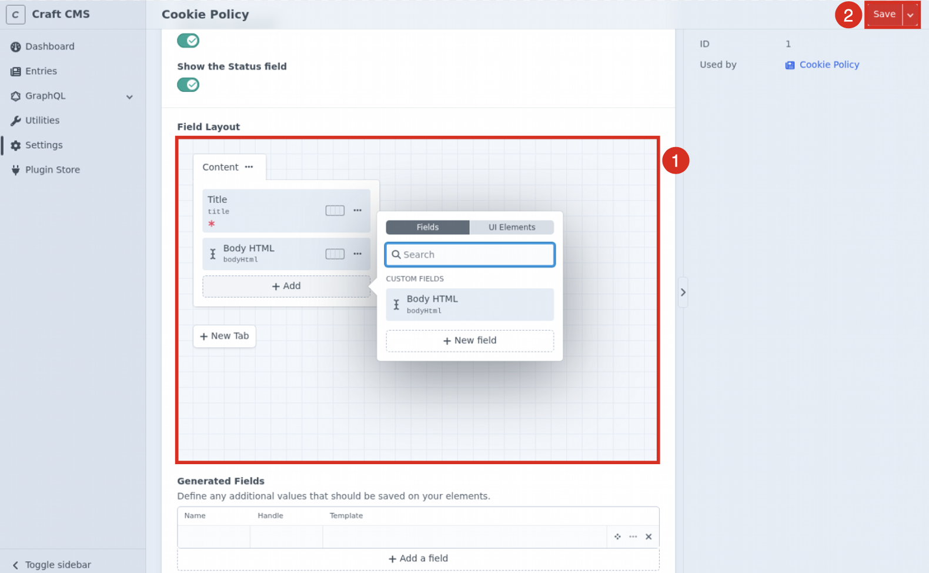Select Body HTML under Custom Fields
This screenshot has width=929, height=573.
click(x=470, y=305)
